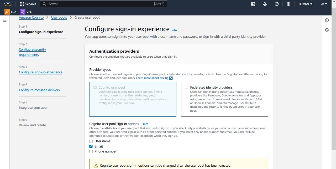
Task: Launch the CloudShell terminal icon
Action: click(x=253, y=4)
